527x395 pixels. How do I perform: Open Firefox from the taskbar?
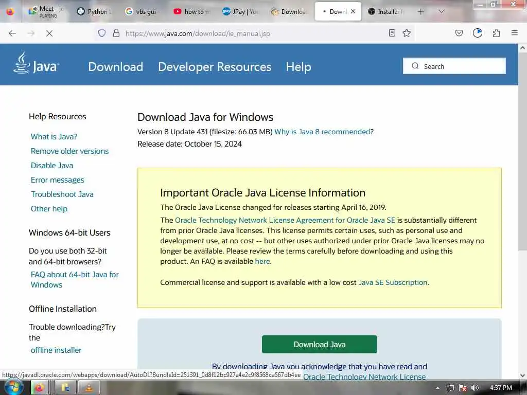tap(40, 388)
